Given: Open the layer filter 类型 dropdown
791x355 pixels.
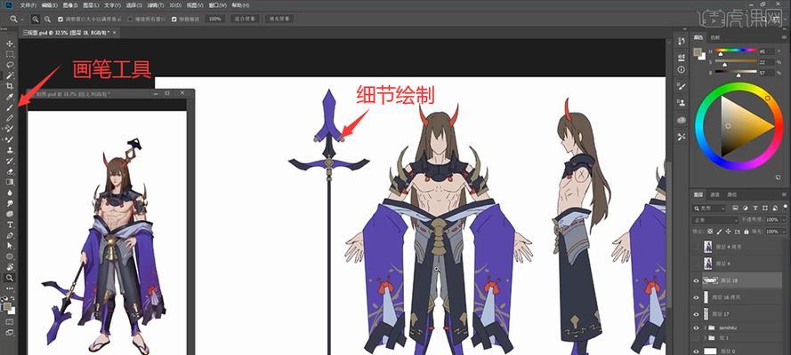Looking at the screenshot, I should click(709, 209).
